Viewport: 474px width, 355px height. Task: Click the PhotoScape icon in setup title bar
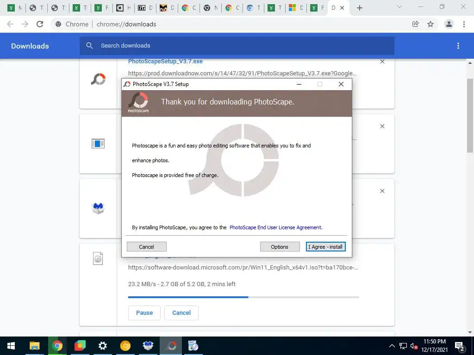point(127,84)
